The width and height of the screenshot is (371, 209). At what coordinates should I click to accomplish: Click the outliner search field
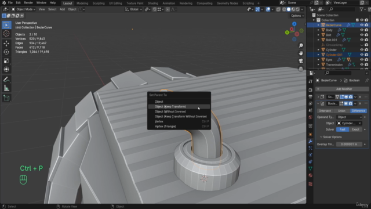(341, 9)
